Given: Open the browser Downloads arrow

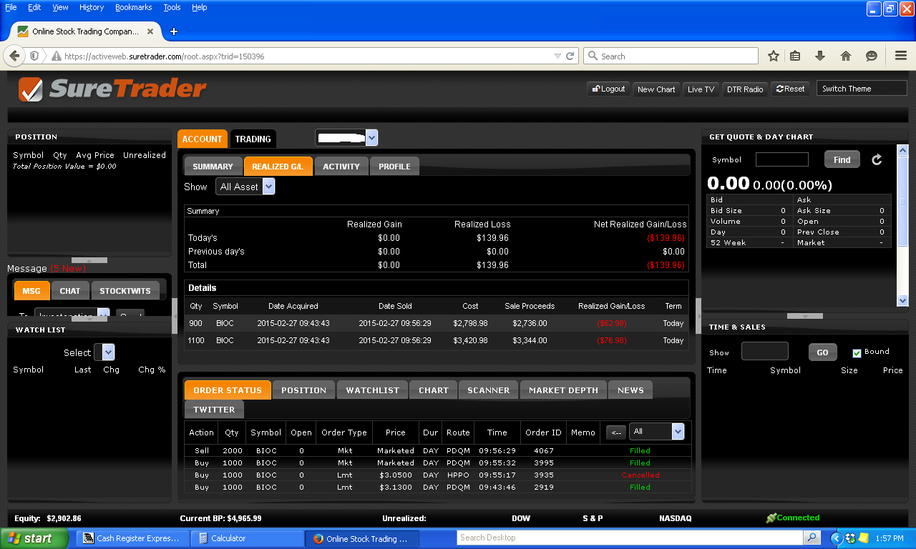Looking at the screenshot, I should coord(820,56).
